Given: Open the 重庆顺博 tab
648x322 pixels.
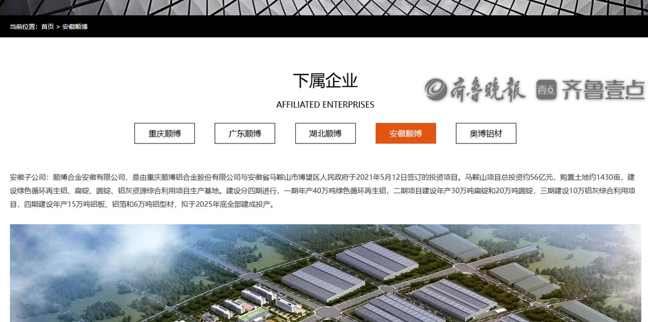Looking at the screenshot, I should (164, 133).
